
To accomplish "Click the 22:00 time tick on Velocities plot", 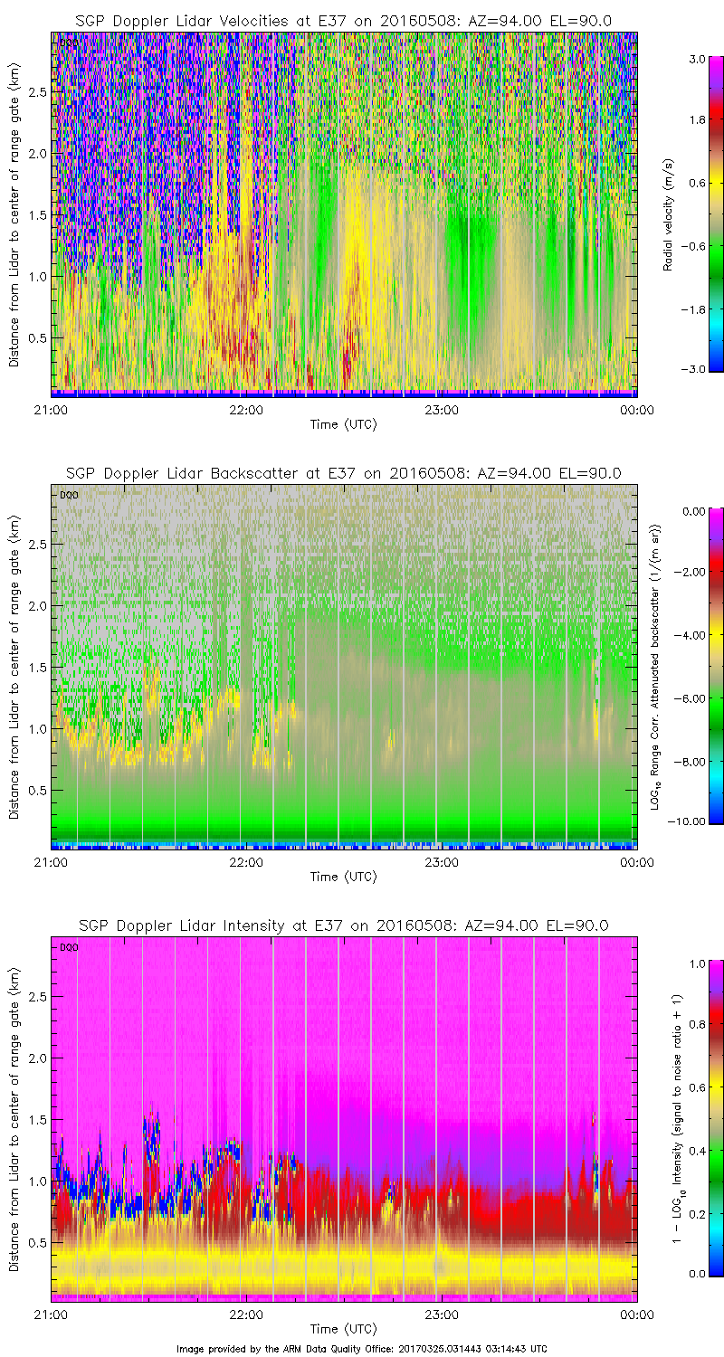I will tap(246, 410).
